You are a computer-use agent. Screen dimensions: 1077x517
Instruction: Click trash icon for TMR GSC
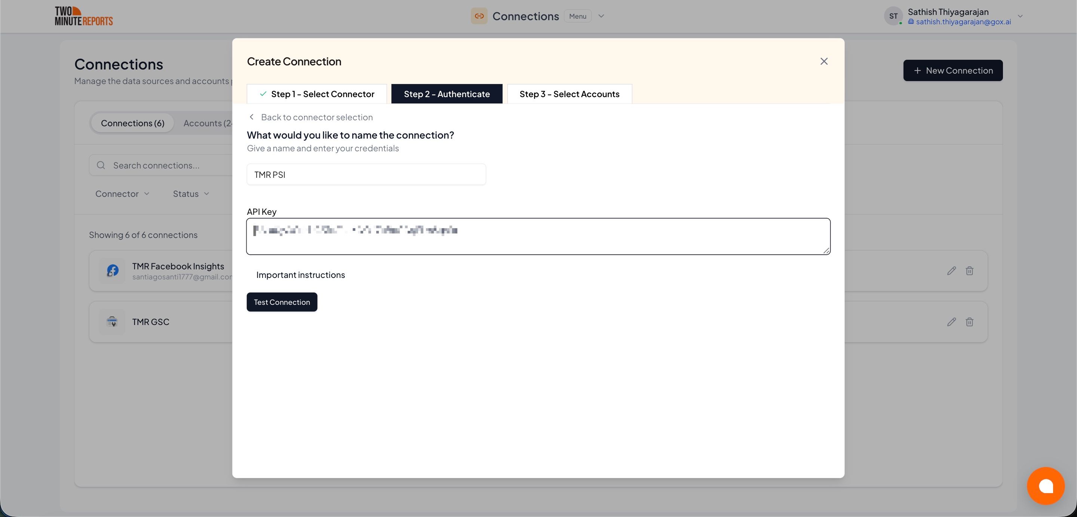tap(969, 322)
